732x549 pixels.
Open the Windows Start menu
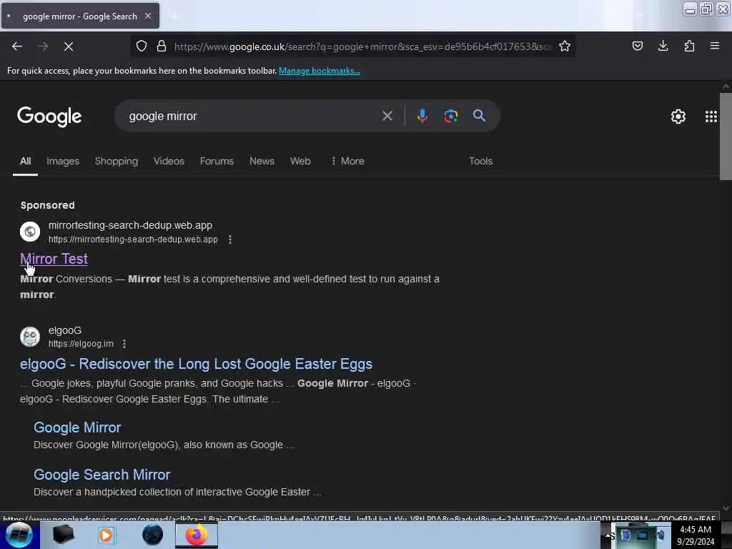point(19,535)
